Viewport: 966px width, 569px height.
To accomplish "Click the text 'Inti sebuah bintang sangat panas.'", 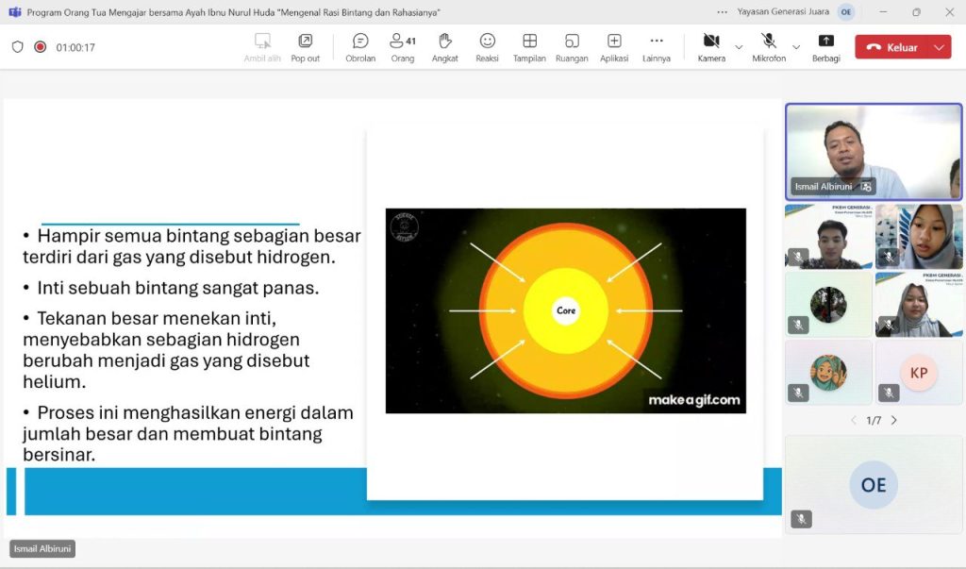I will [x=178, y=288].
